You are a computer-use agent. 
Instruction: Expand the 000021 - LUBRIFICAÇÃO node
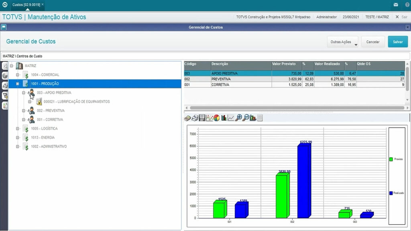30,101
